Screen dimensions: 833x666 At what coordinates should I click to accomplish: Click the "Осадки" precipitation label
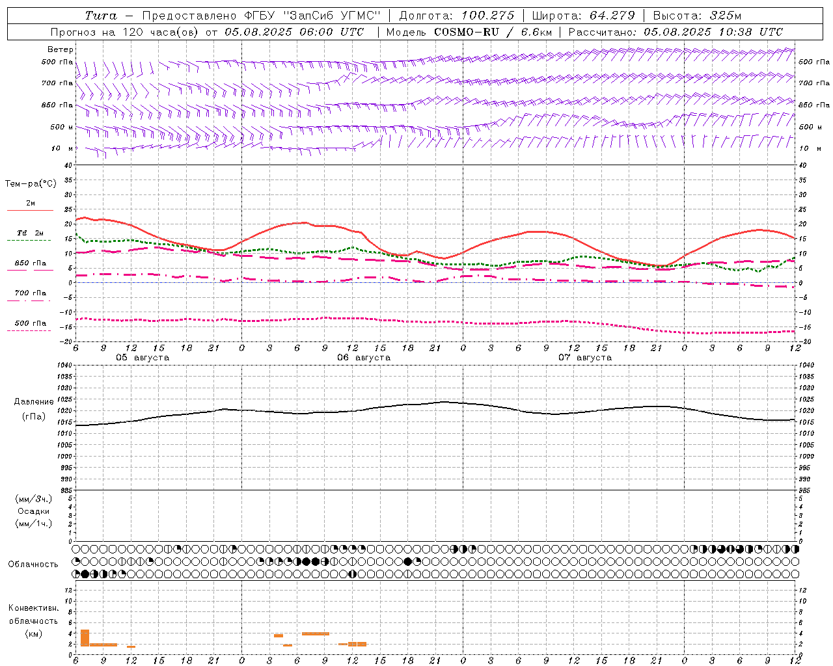34,511
